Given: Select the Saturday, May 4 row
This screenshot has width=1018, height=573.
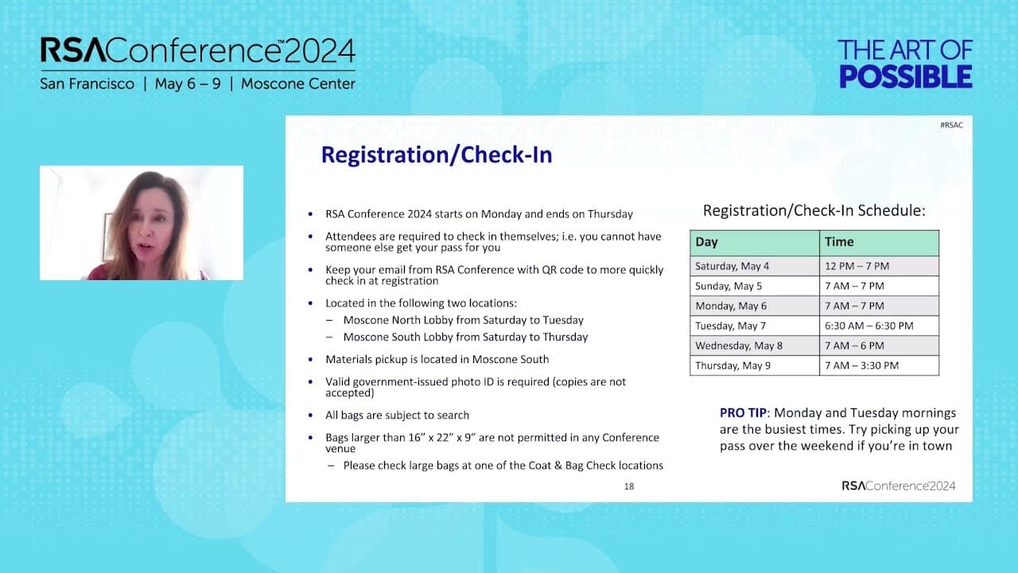Looking at the screenshot, I should [x=814, y=266].
